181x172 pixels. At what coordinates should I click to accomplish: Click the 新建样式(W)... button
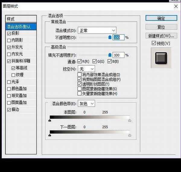coord(161,36)
